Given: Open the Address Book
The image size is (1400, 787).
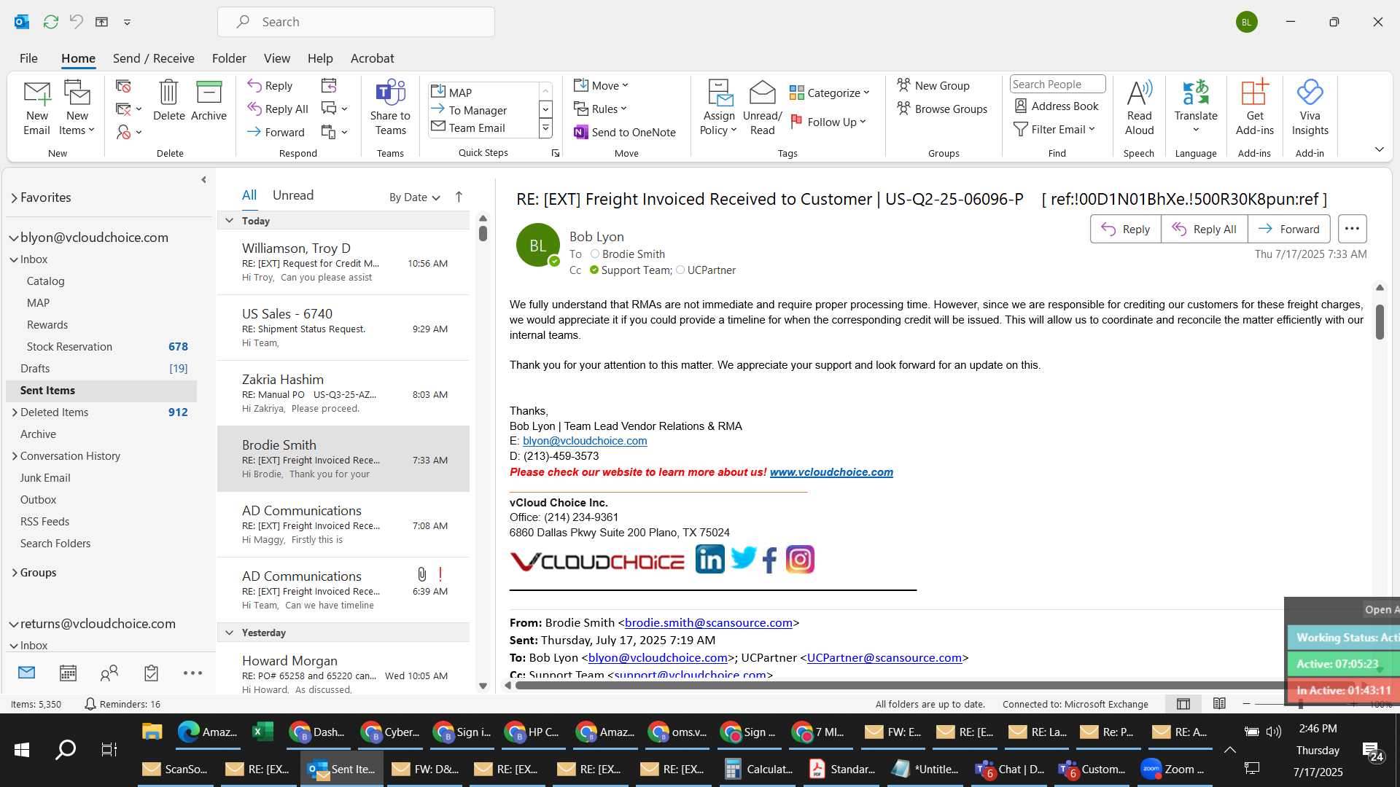Looking at the screenshot, I should [x=1057, y=106].
